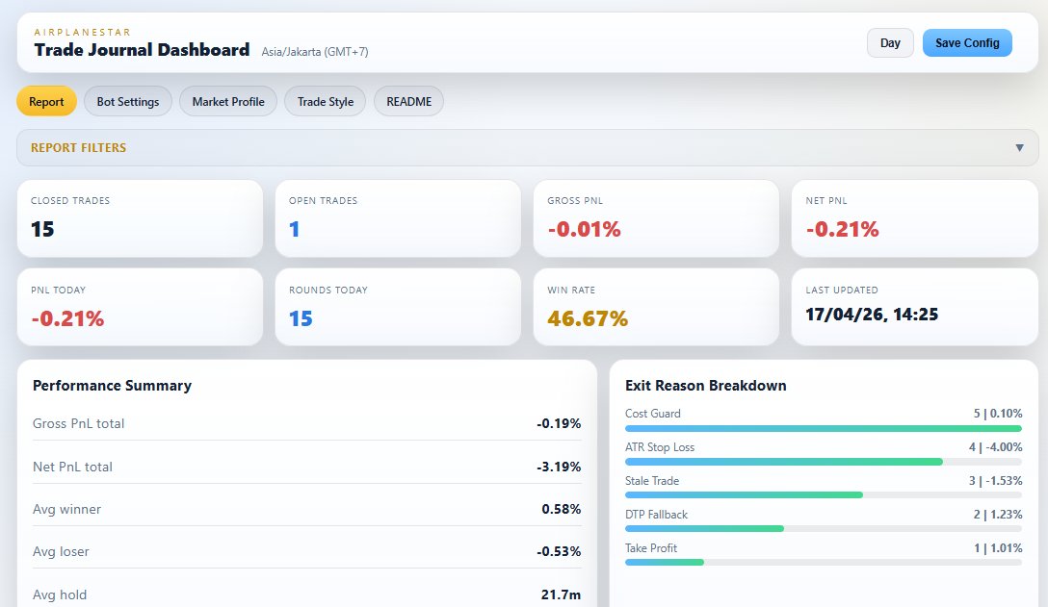Open the Market Profile tab
Screen dimensions: 1048x607
pyautogui.click(x=228, y=102)
